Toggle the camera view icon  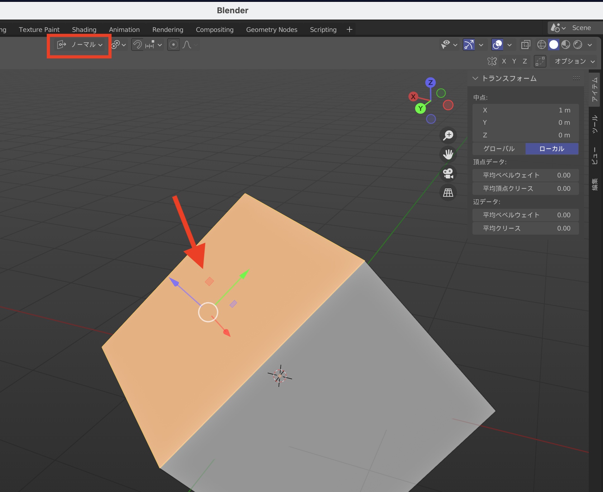[x=448, y=173]
